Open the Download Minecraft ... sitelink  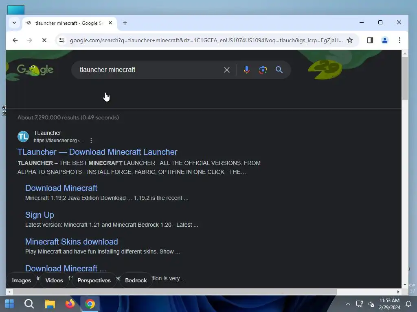(x=66, y=269)
